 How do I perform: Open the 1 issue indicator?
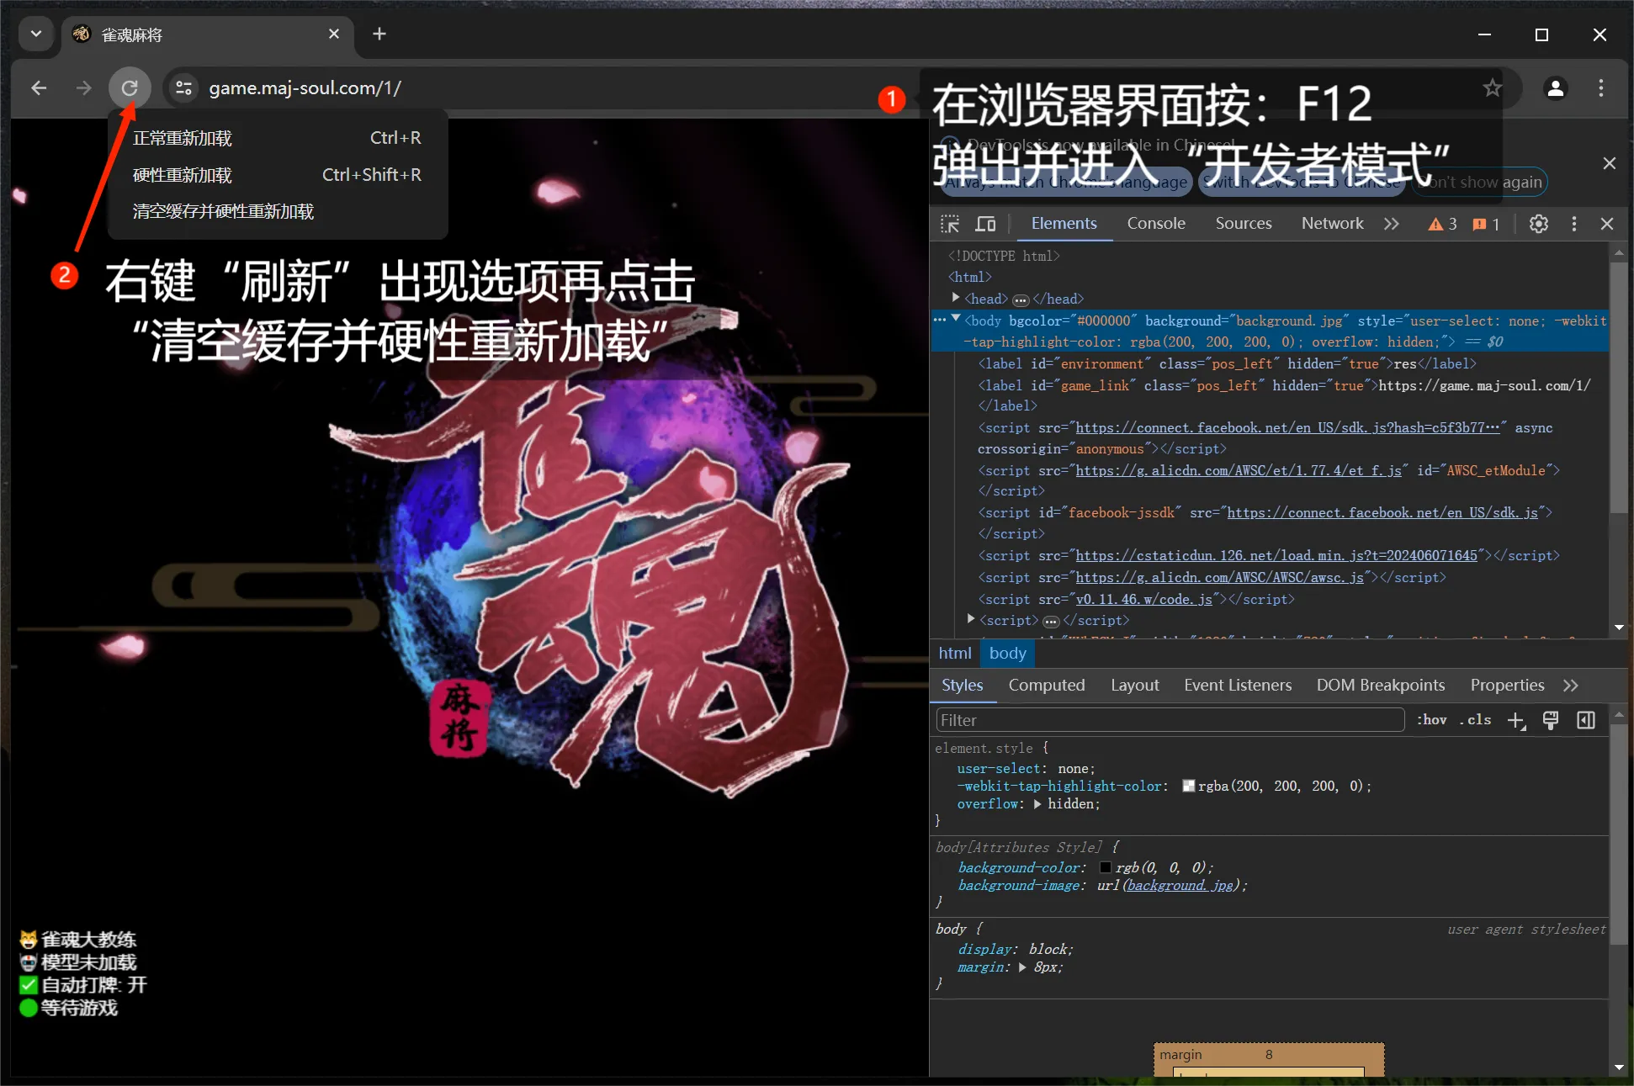pos(1486,224)
